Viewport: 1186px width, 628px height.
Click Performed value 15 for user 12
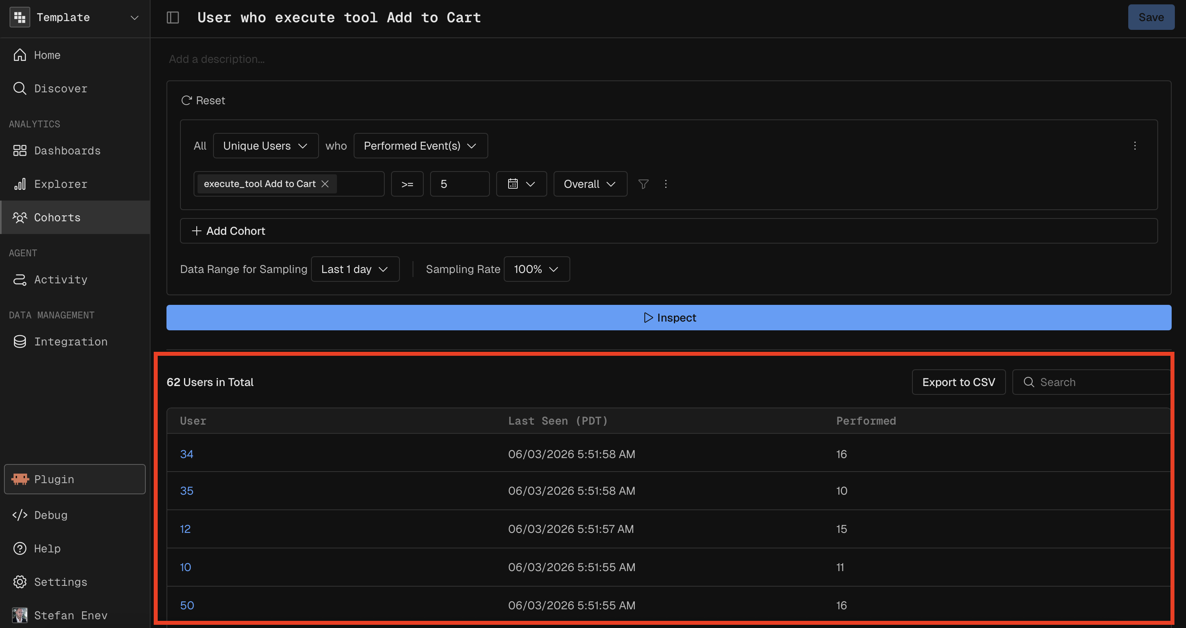point(841,529)
